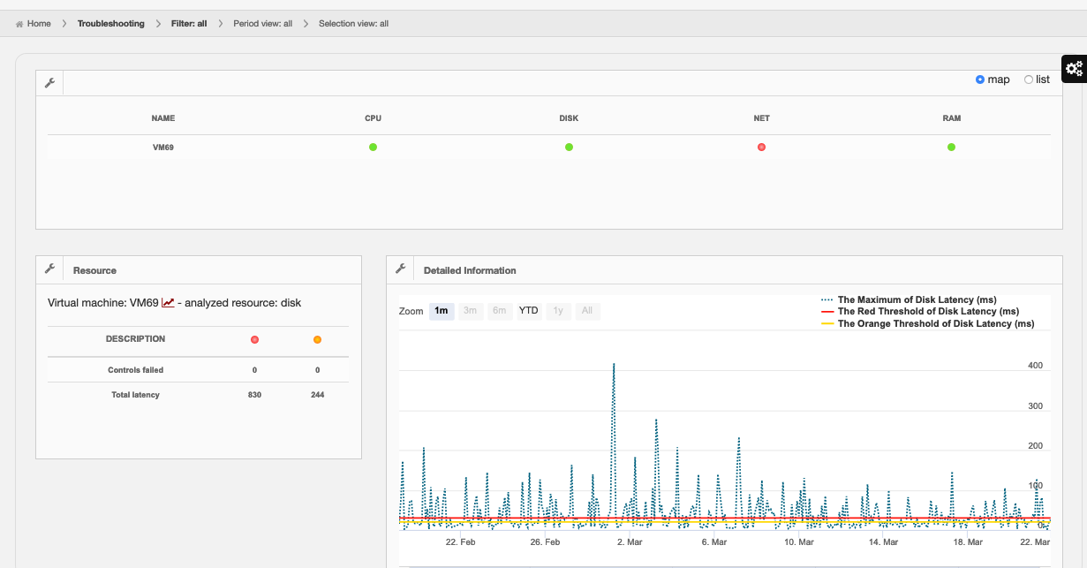This screenshot has height=568, width=1087.
Task: Click the red indicator in the Description header
Action: pyautogui.click(x=254, y=339)
